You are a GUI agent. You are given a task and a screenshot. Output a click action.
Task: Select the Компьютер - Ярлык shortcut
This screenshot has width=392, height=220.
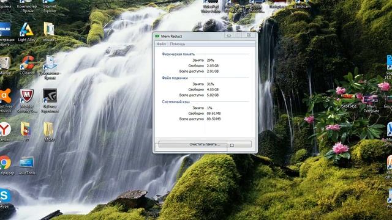point(27,7)
